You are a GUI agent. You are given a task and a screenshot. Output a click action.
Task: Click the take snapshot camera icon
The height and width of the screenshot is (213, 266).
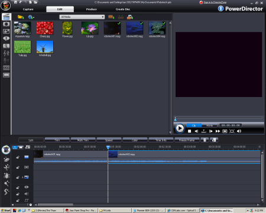click(225, 131)
